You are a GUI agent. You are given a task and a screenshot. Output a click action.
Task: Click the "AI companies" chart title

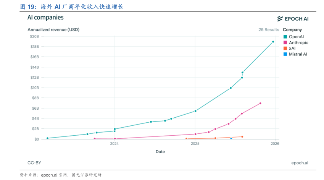pos(45,18)
